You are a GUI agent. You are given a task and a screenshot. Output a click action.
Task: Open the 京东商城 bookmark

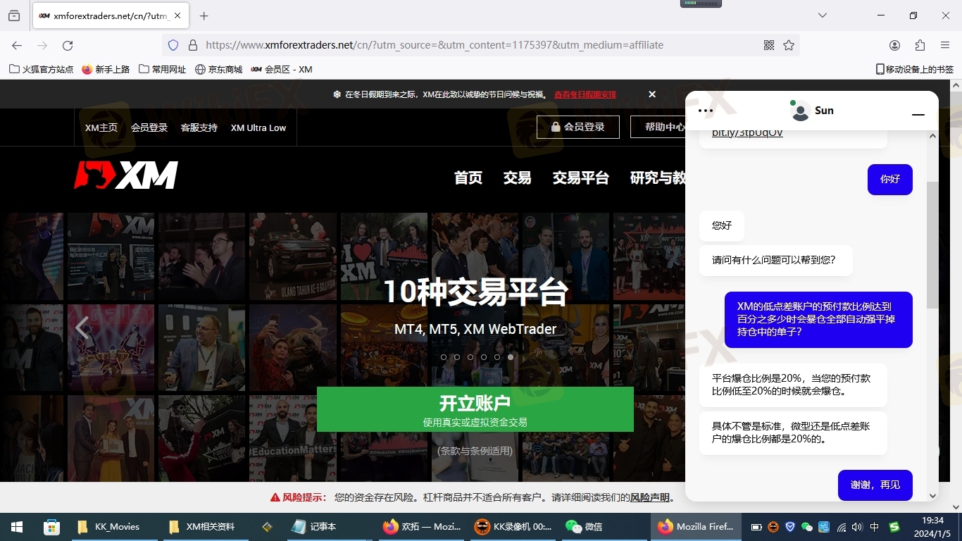click(219, 69)
